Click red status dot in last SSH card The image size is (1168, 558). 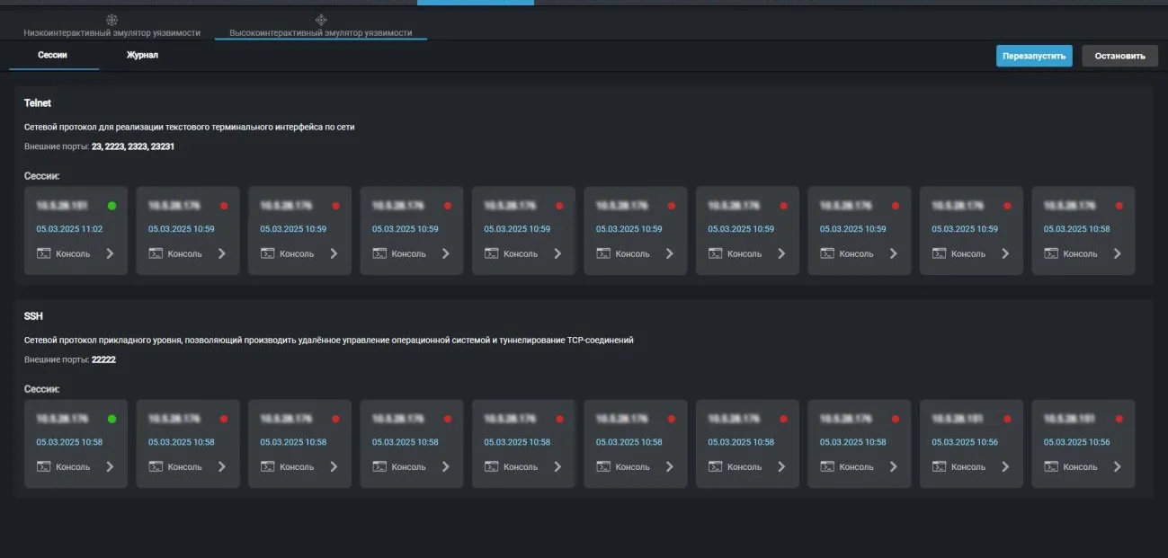tap(1119, 419)
